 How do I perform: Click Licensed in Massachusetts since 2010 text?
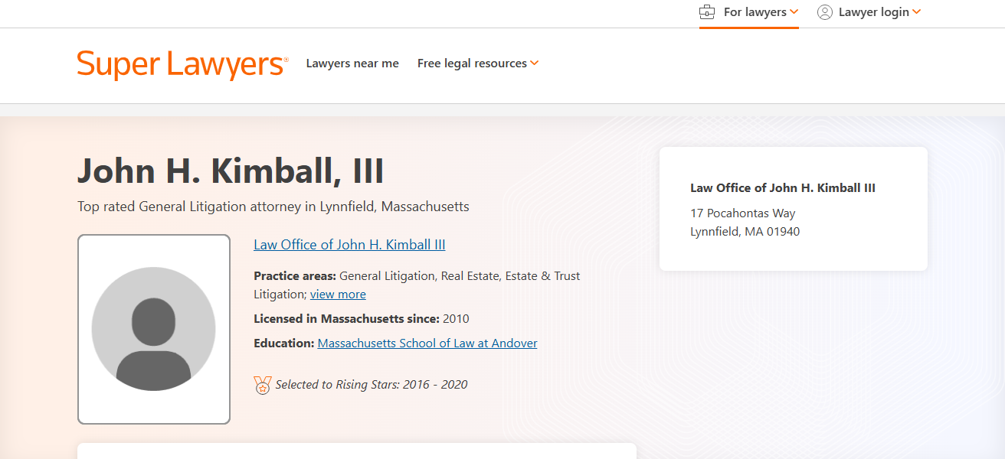point(362,319)
